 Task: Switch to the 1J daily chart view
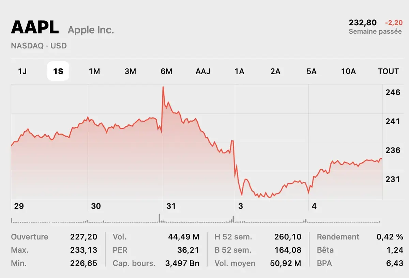point(22,71)
